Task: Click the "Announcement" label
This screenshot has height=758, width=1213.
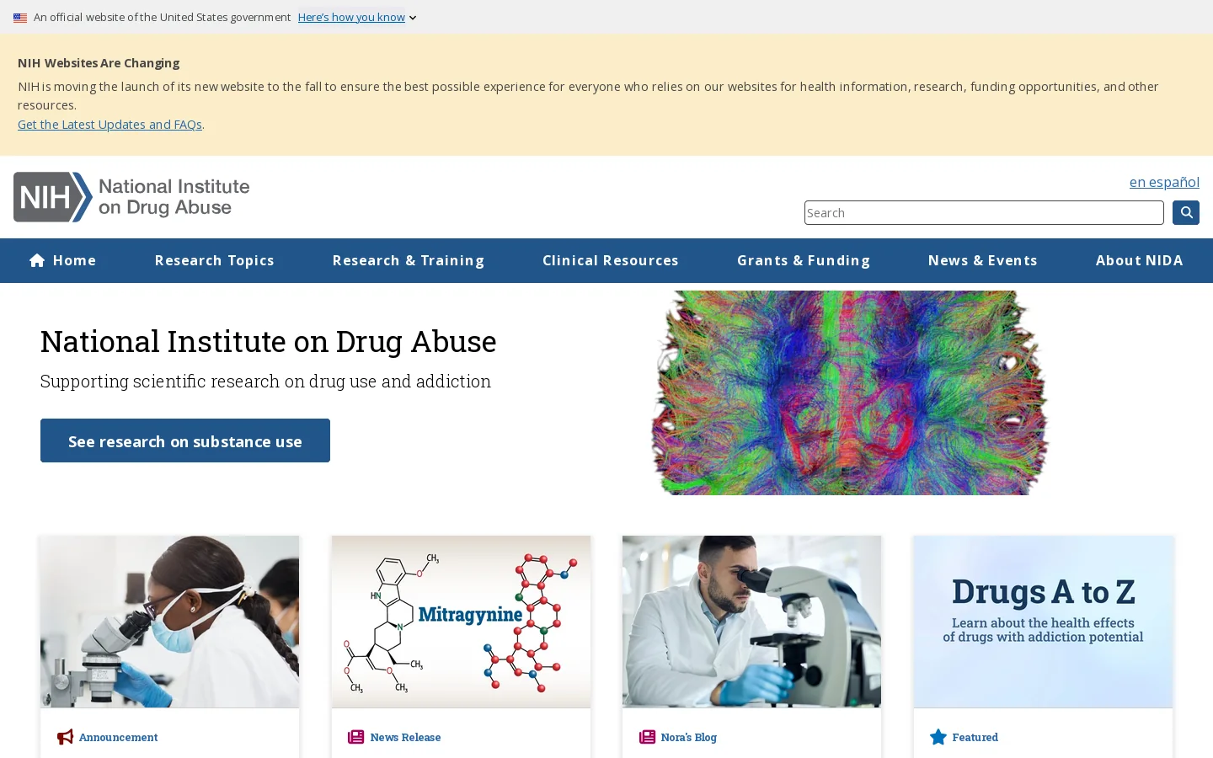Action: pyautogui.click(x=118, y=737)
